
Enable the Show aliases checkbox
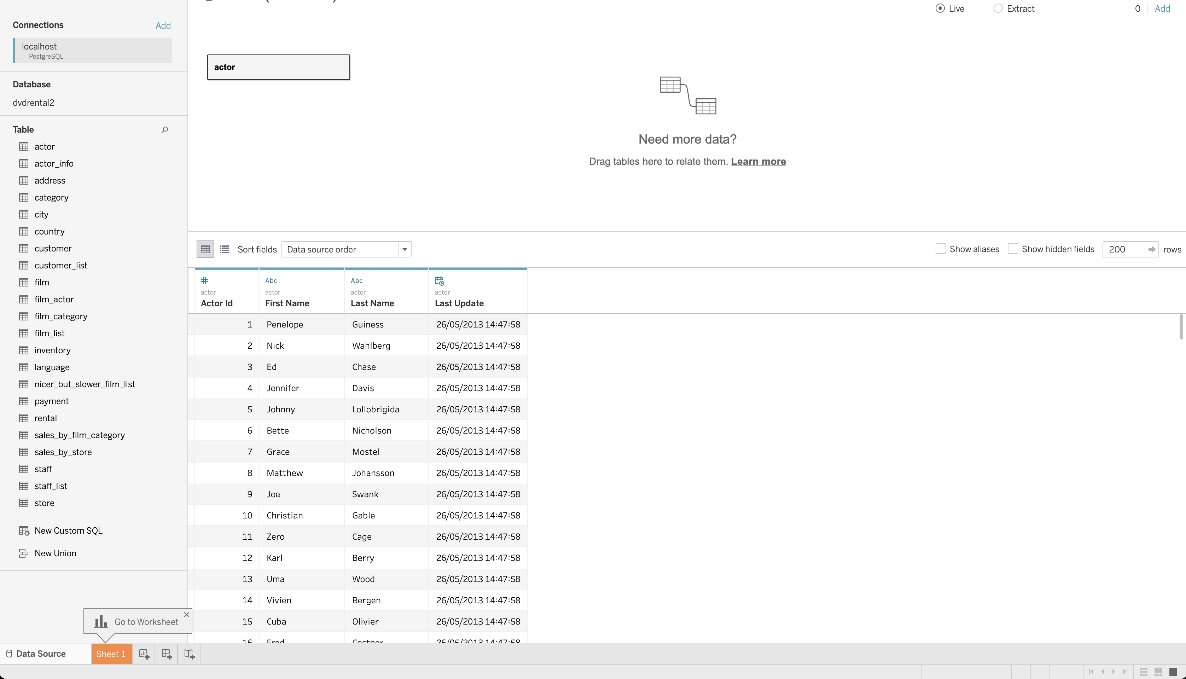click(x=941, y=249)
